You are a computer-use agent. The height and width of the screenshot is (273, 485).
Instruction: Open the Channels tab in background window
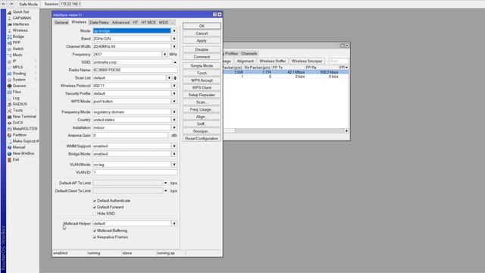249,53
